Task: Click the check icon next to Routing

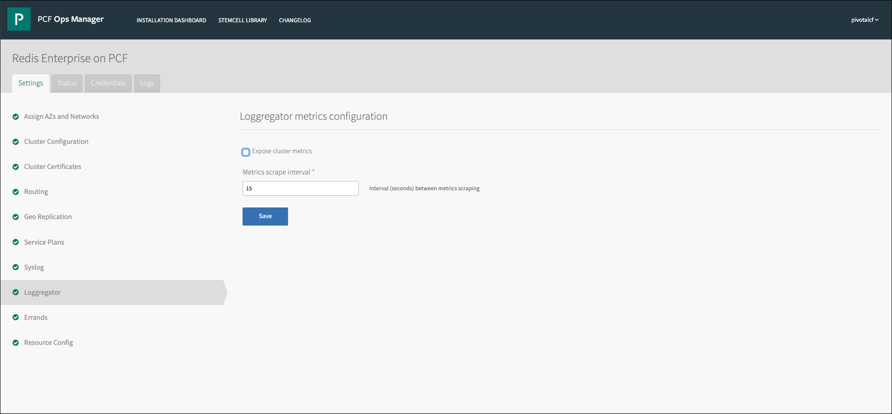Action: [x=16, y=192]
